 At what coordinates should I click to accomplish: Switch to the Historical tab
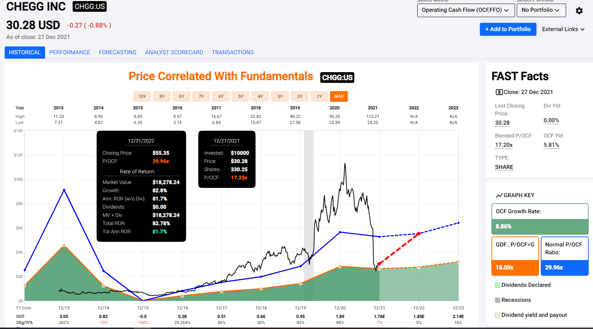25,53
